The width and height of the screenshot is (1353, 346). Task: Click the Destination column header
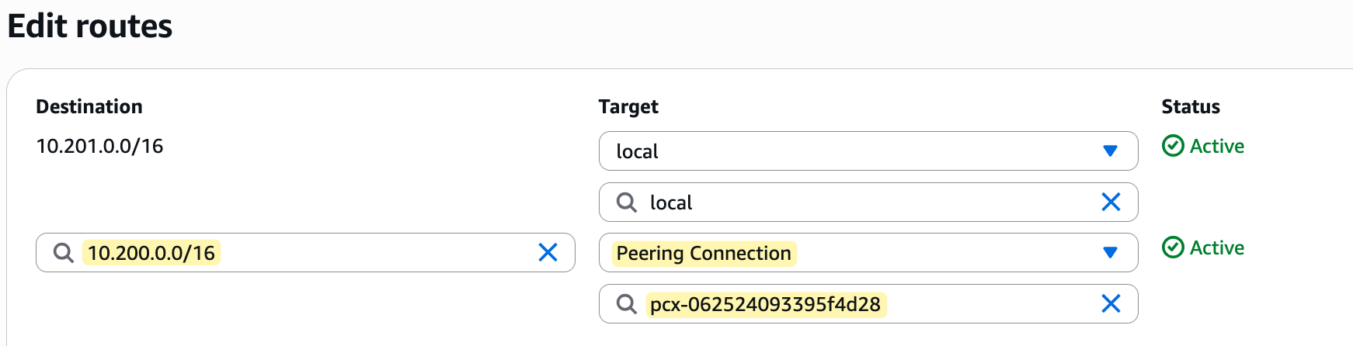[x=89, y=106]
